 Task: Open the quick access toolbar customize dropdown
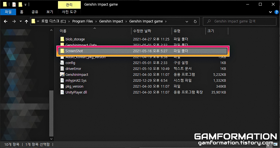coord(26,5)
